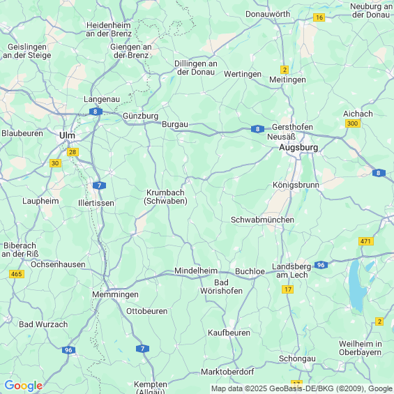Click the B471 yellow road marker
This screenshot has height=394, width=394.
[x=366, y=241]
